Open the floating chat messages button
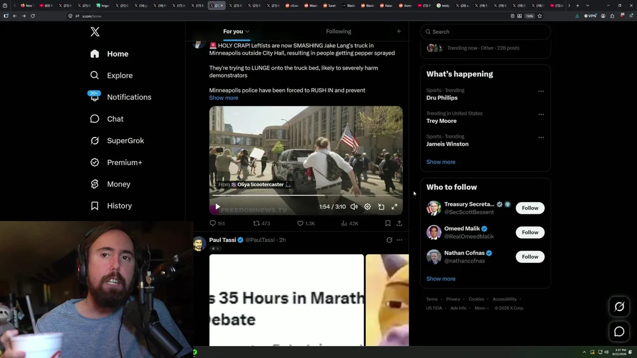This screenshot has width=637, height=358. (x=619, y=332)
